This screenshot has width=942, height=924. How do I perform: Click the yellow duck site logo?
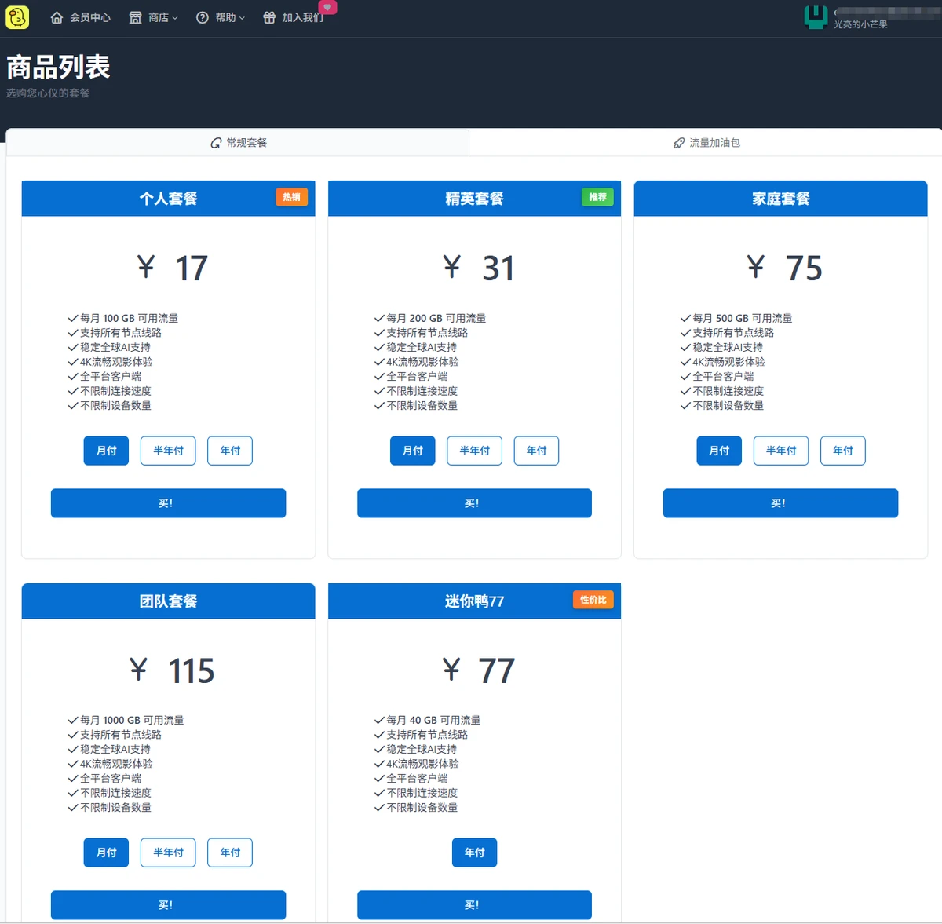pyautogui.click(x=17, y=17)
